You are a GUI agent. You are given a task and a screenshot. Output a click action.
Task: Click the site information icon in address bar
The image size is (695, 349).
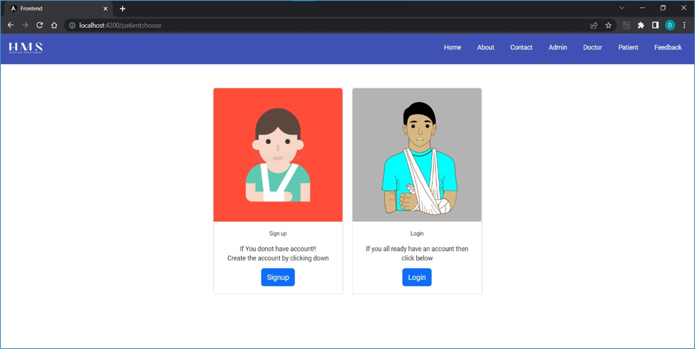(72, 25)
